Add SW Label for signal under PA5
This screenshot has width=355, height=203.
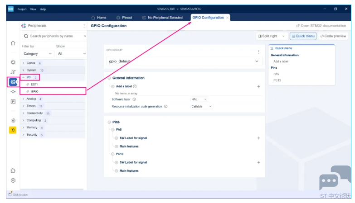(x=258, y=138)
